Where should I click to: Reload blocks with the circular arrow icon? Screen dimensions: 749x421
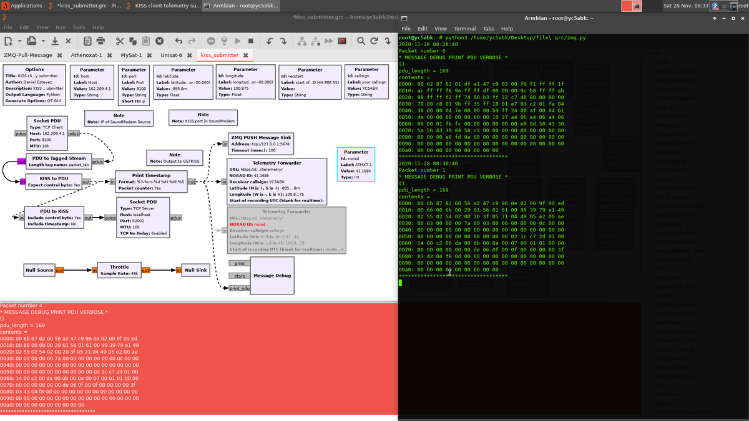pos(374,41)
